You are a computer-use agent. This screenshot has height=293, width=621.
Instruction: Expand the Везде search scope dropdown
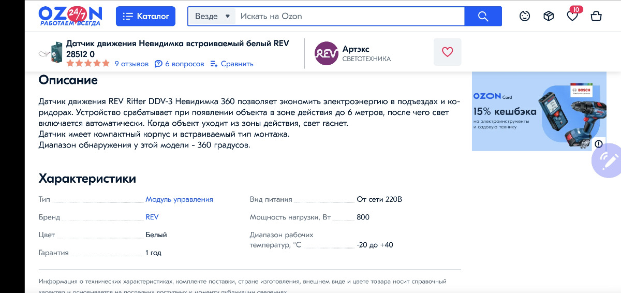point(212,16)
